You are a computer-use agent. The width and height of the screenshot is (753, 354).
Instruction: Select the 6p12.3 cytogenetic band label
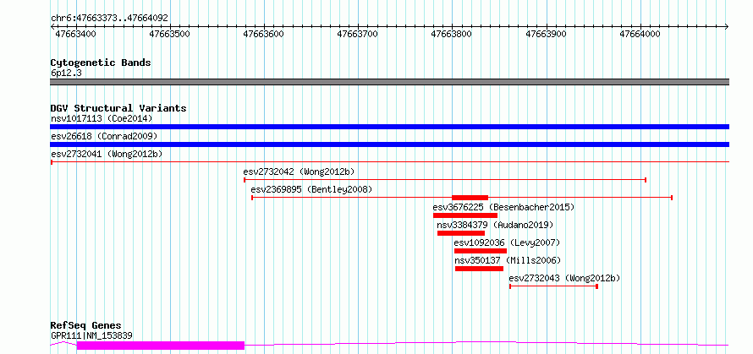tap(66, 73)
